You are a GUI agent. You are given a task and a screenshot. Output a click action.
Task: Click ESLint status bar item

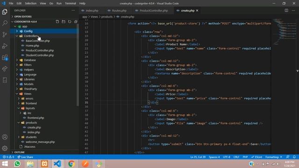pyautogui.click(x=256, y=157)
